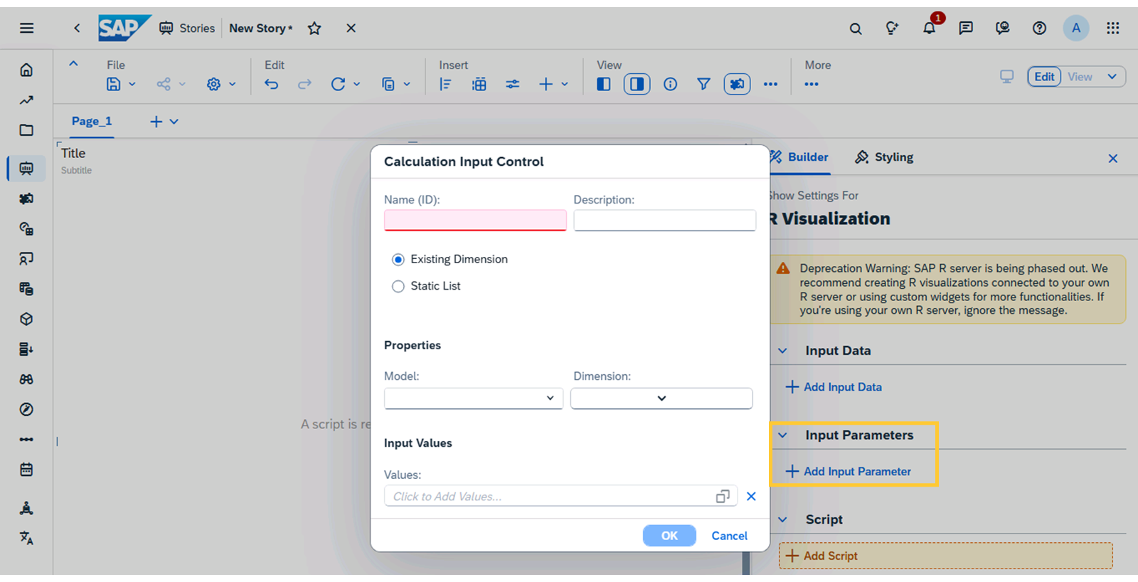Open the More toolbar ellipsis menu

click(x=812, y=84)
